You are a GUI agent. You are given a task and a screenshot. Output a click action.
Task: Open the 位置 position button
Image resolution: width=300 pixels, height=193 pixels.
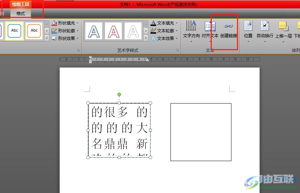pyautogui.click(x=248, y=31)
